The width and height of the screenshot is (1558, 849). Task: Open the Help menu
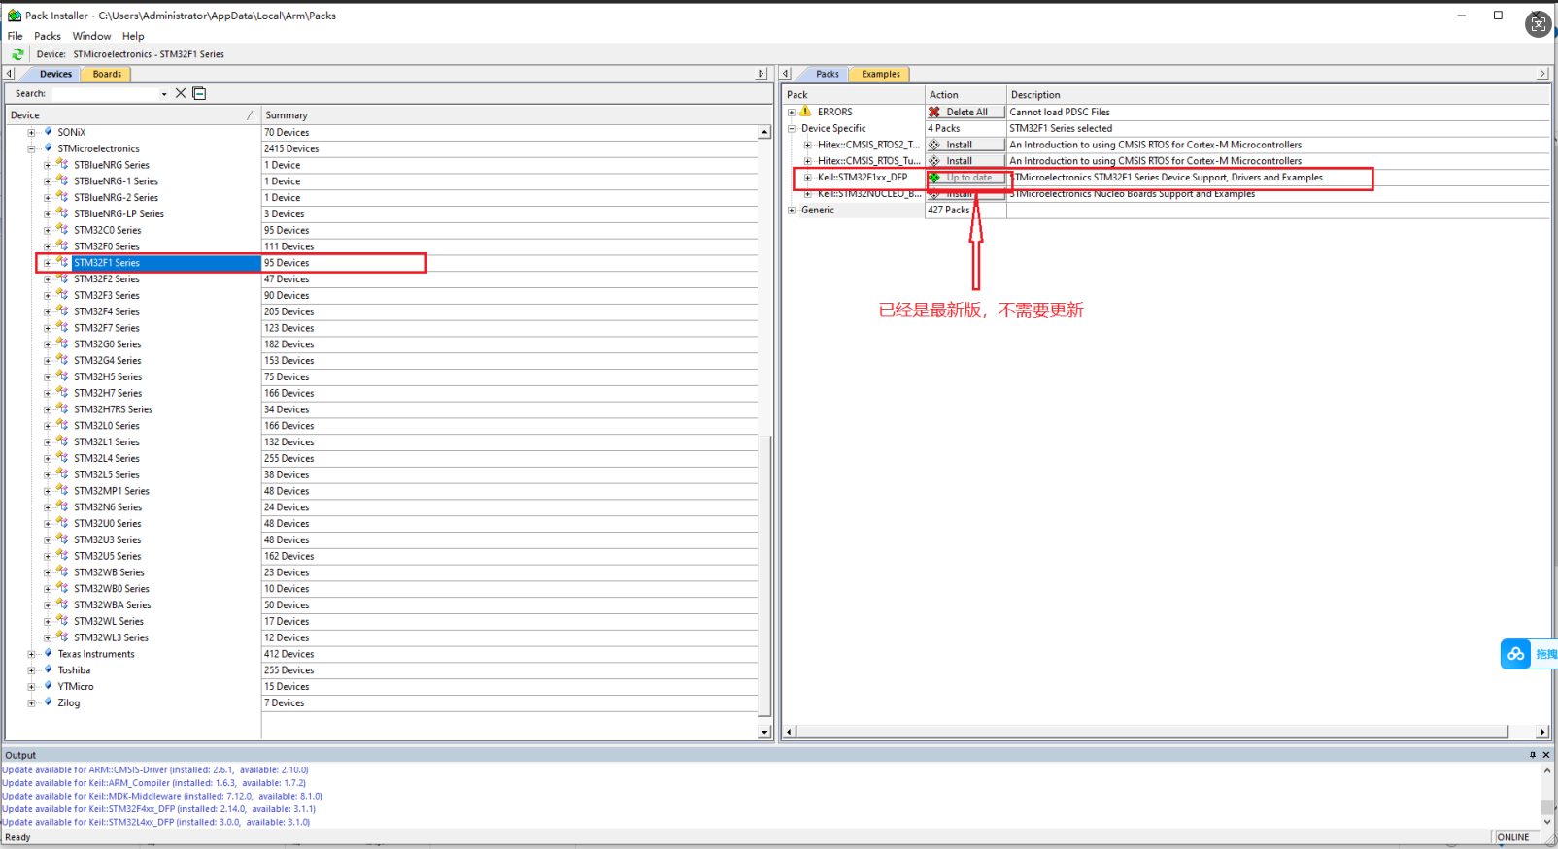coord(133,36)
